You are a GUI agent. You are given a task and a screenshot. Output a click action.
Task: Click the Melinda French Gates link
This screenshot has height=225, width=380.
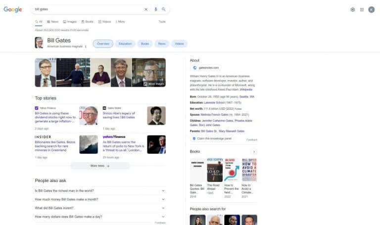(214, 115)
